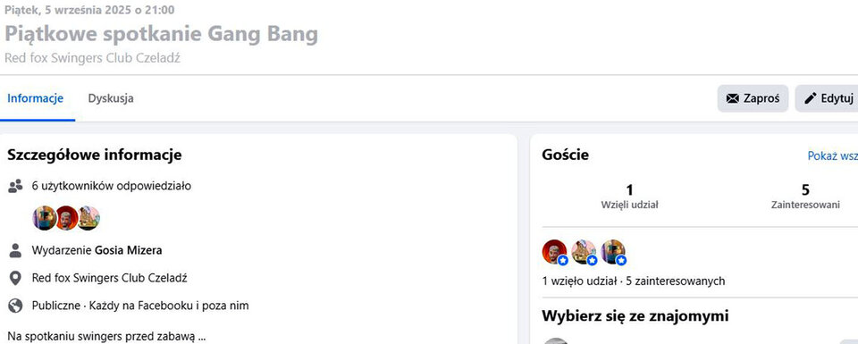Click the pencil icon on Edytuj button

(811, 98)
